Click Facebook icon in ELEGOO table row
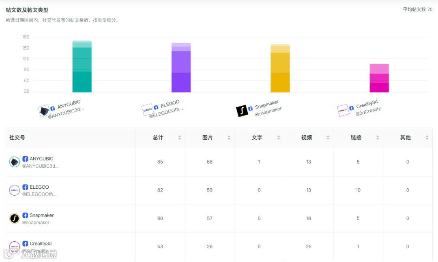Screen dimensions: 438x262 (25, 187)
